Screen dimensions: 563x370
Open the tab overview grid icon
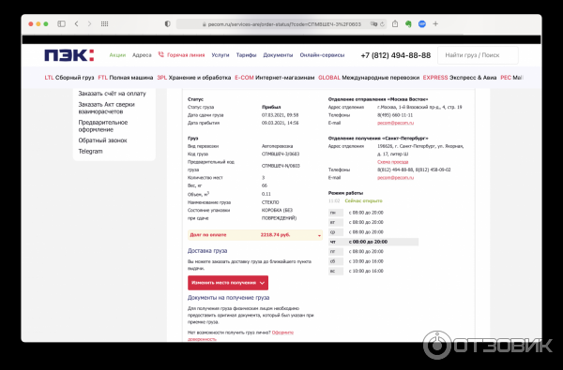tap(104, 24)
